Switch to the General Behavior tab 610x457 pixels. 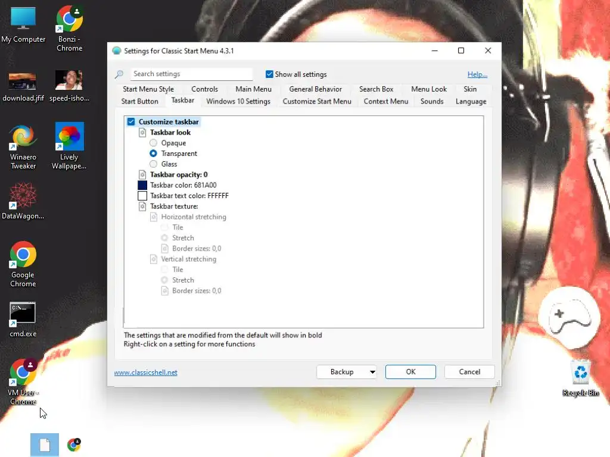(x=316, y=89)
